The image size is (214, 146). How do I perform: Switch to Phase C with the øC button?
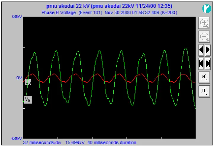[x=204, y=91]
